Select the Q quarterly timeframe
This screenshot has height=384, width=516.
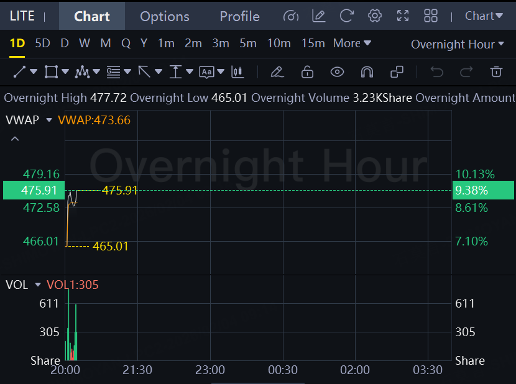126,43
